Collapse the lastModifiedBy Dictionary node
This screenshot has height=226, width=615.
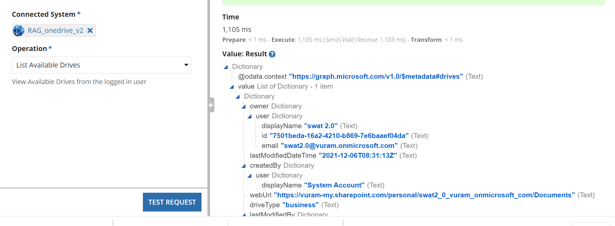[x=244, y=214]
